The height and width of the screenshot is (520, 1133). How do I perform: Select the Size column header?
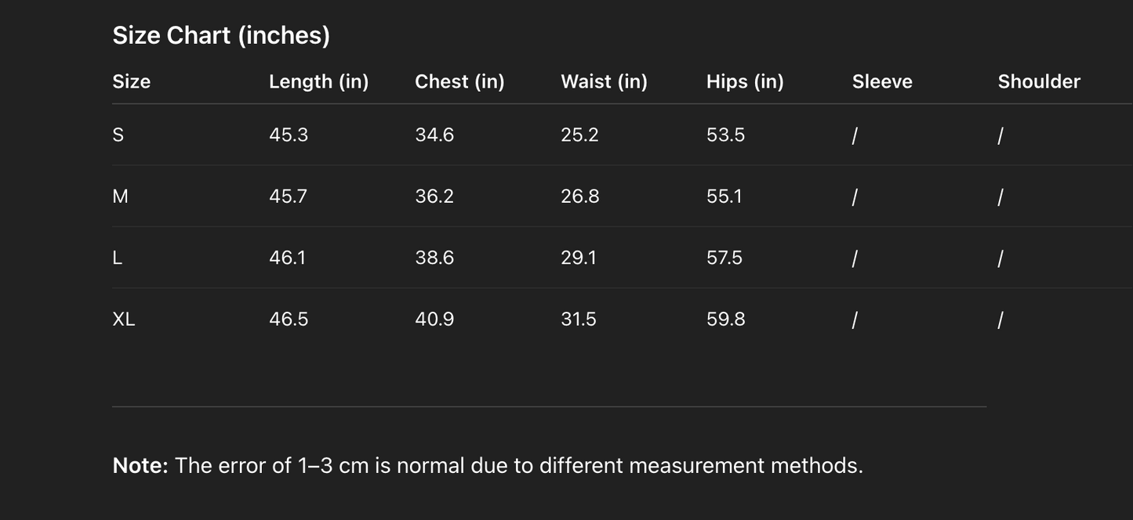point(132,81)
